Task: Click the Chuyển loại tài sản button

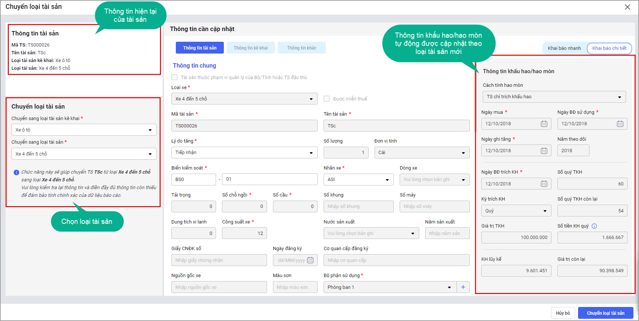Action: pos(605,313)
